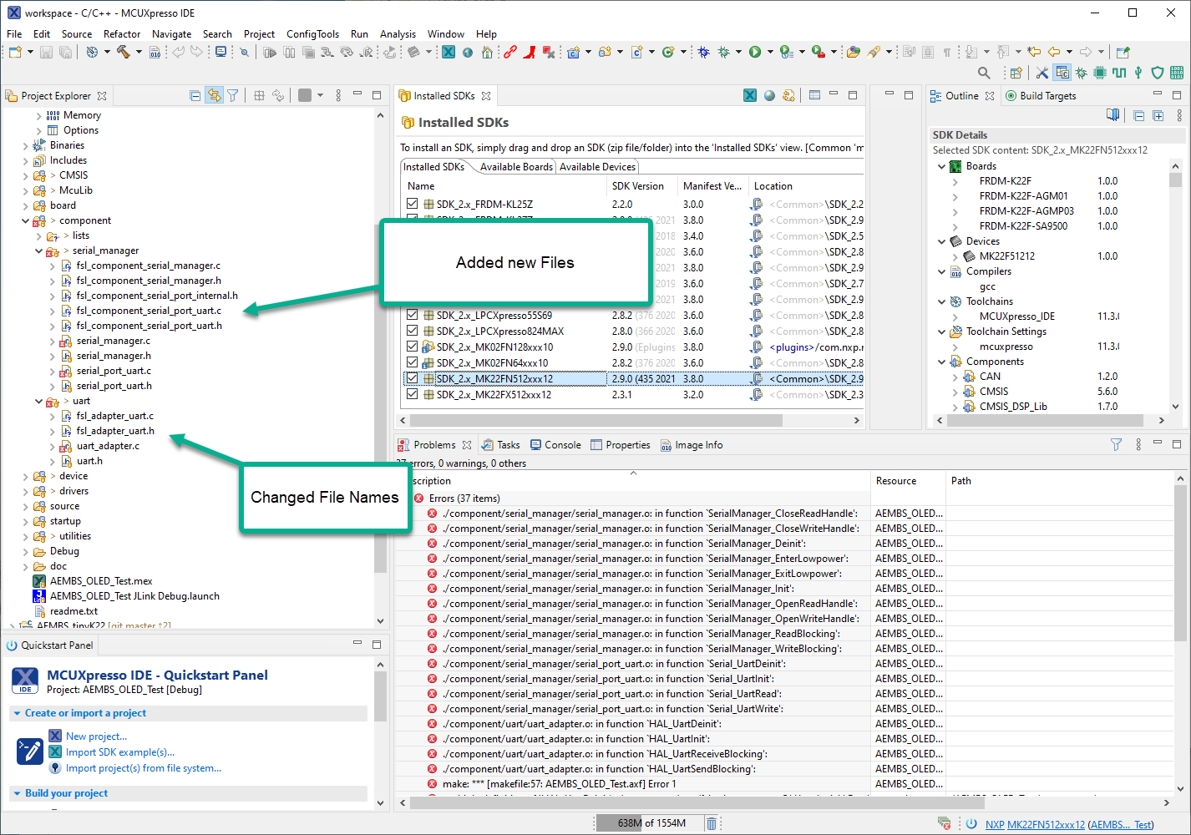
Task: Collapse the Boards node in SDK Details
Action: pos(942,166)
